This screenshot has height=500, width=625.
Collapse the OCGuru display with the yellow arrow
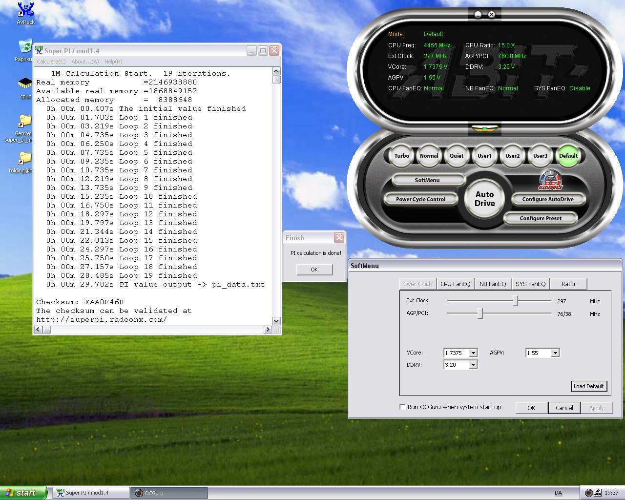coord(484,129)
